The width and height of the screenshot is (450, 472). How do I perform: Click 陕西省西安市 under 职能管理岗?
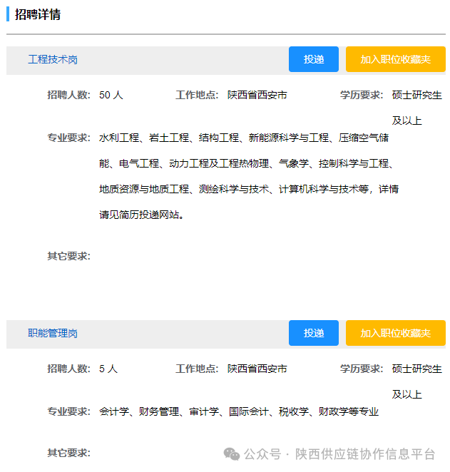pos(257,369)
